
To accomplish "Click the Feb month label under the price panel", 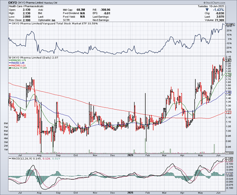I will [x=147, y=155].
